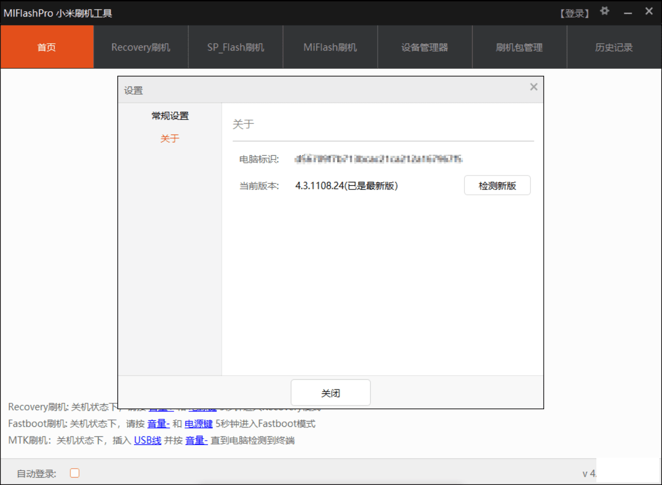Viewport: 662px width, 485px height.
Task: Click 音量- link in MTK刷机 line
Action: [197, 441]
